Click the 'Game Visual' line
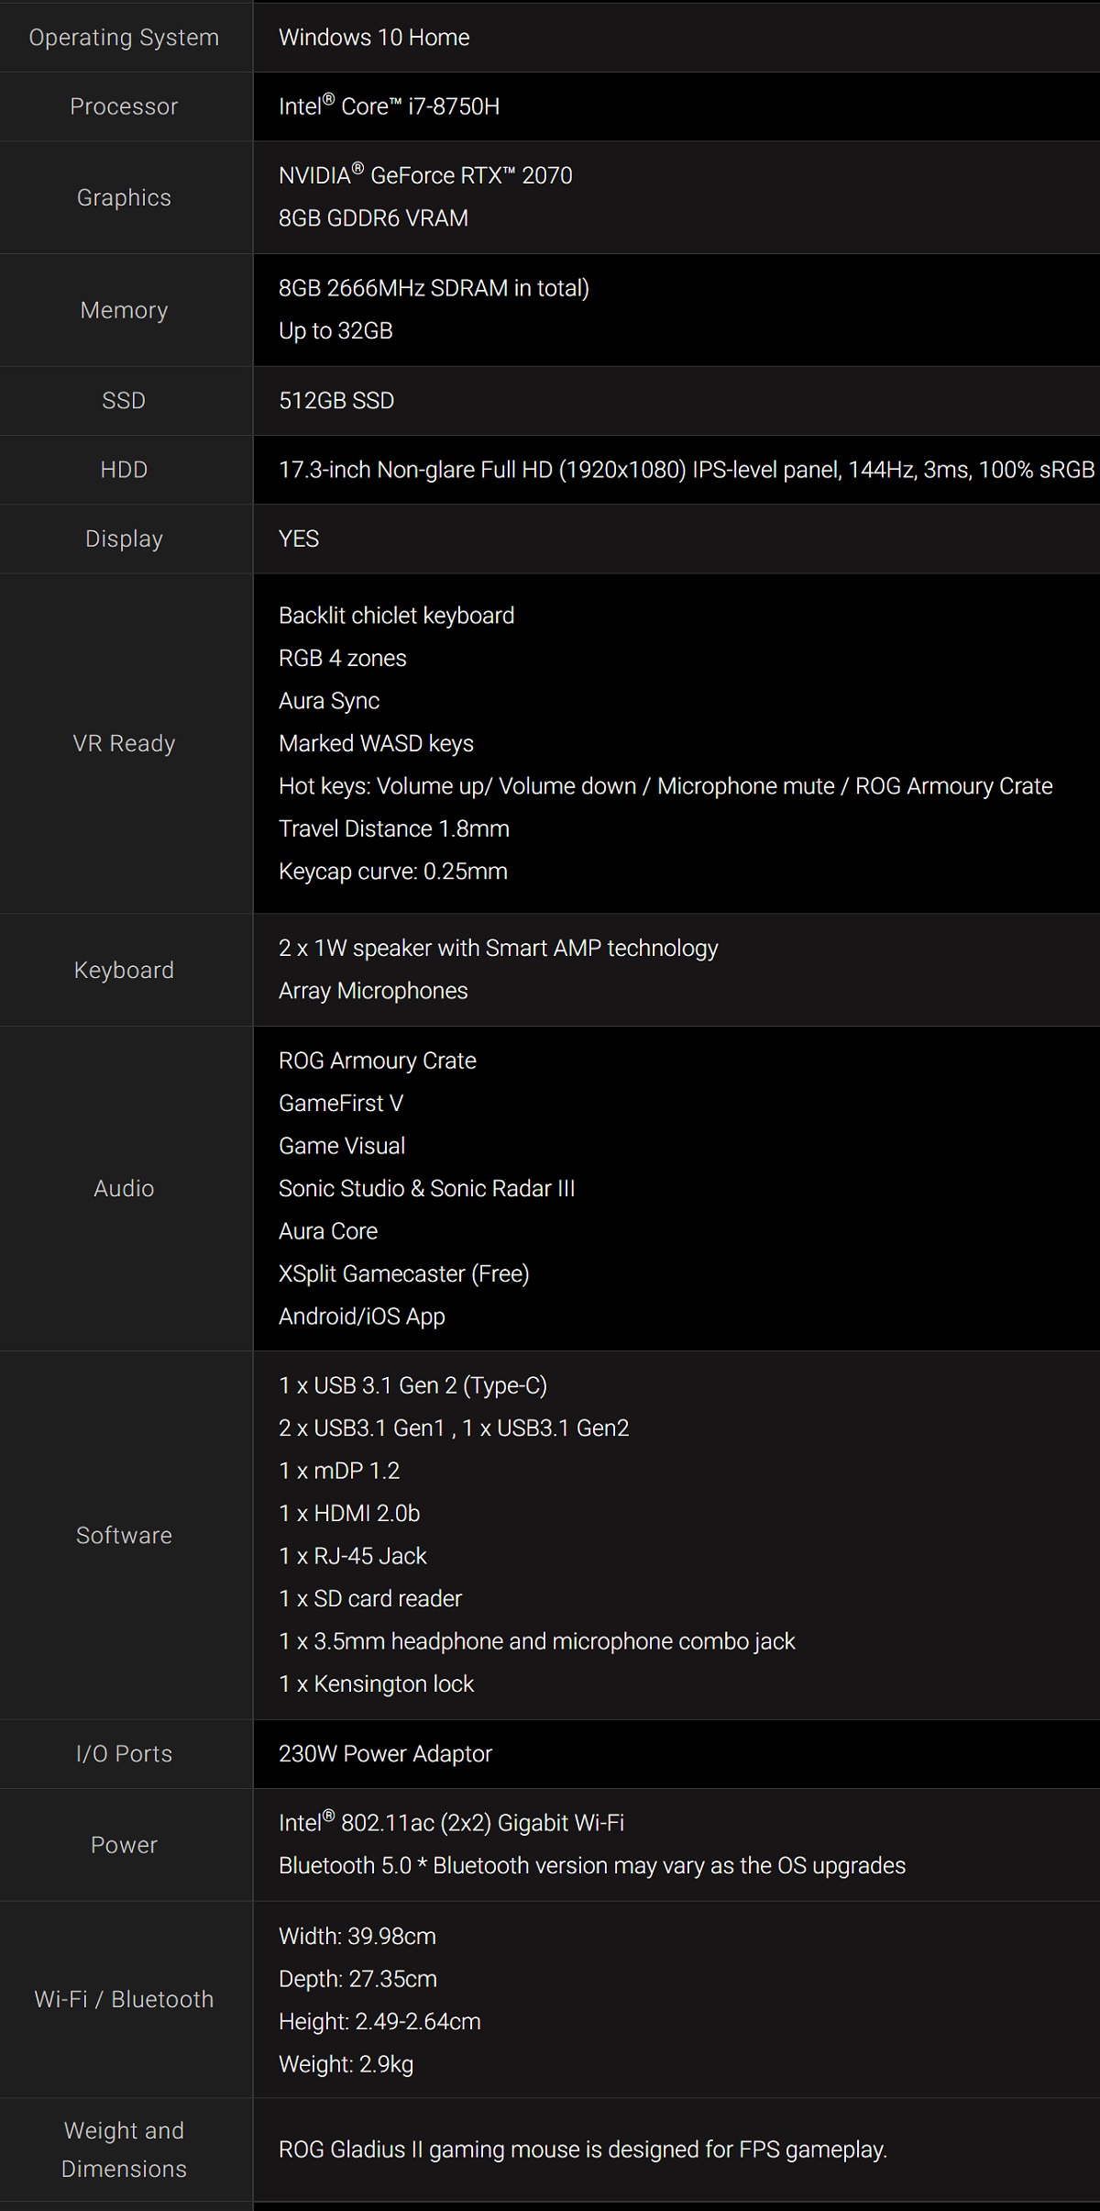Image resolution: width=1100 pixels, height=2211 pixels. click(342, 1146)
